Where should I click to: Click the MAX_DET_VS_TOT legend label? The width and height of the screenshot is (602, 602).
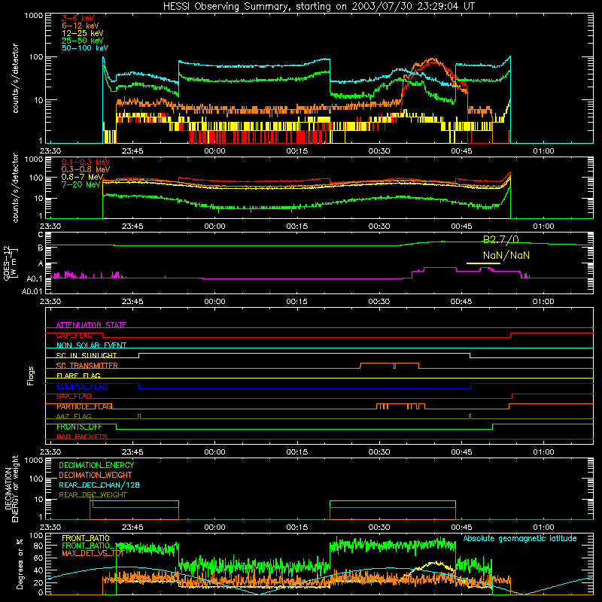(x=93, y=553)
